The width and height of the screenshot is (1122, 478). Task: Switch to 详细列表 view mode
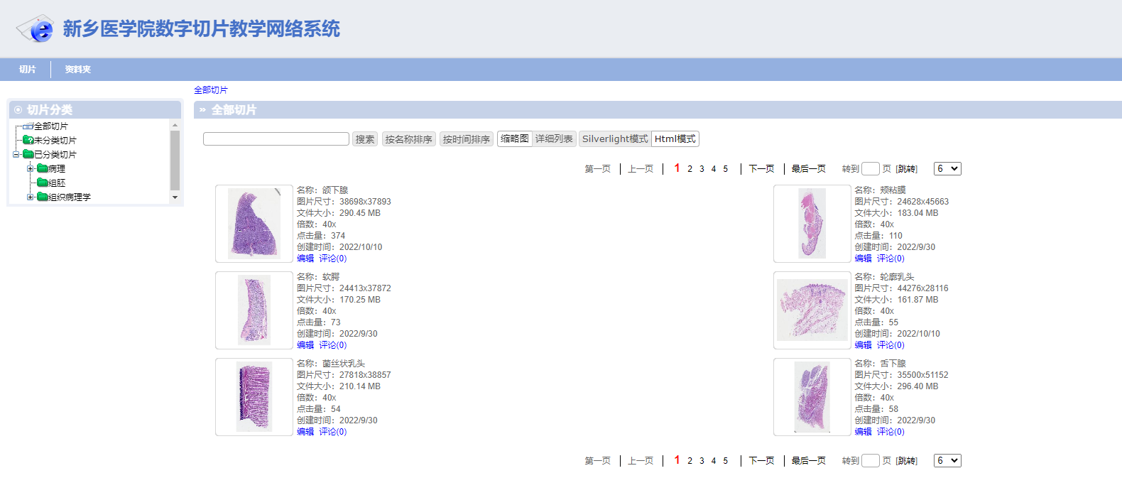554,139
